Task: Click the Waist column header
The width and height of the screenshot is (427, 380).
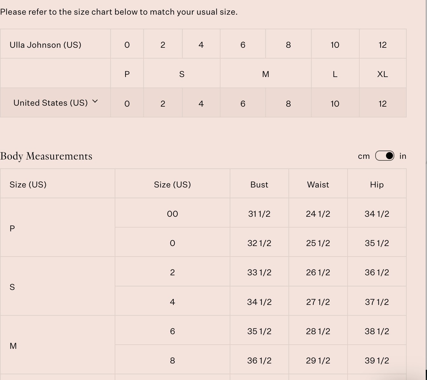Action: pos(318,185)
